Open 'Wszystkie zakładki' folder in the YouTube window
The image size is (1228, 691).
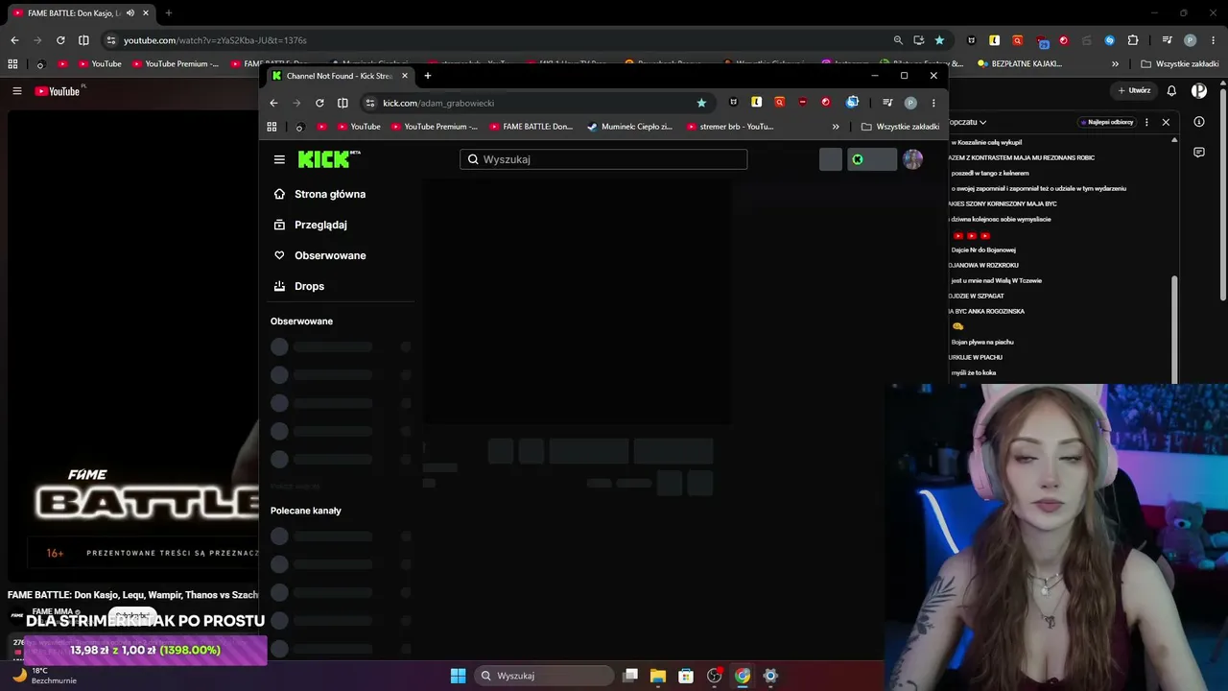[x=1180, y=64]
